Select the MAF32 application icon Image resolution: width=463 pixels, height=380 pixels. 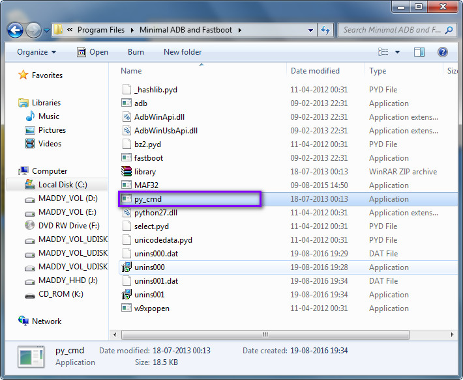(x=127, y=185)
